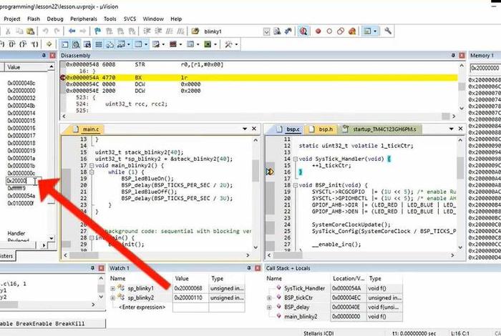Open main.c tab list dropdown arrow

[x=245, y=129]
